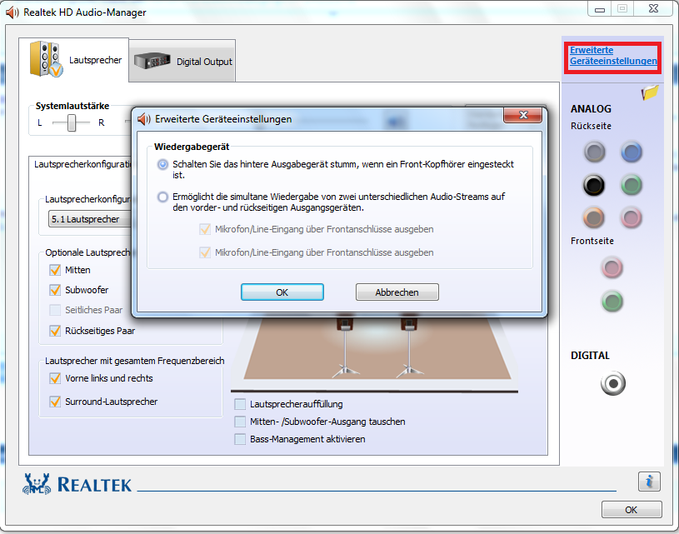679x534 pixels.
Task: Click the right rear speaker in room view
Action: pyautogui.click(x=409, y=347)
